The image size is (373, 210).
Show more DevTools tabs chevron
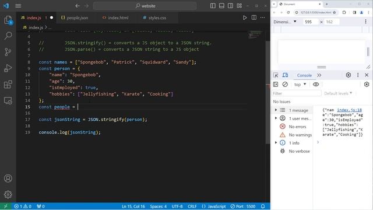tap(319, 75)
